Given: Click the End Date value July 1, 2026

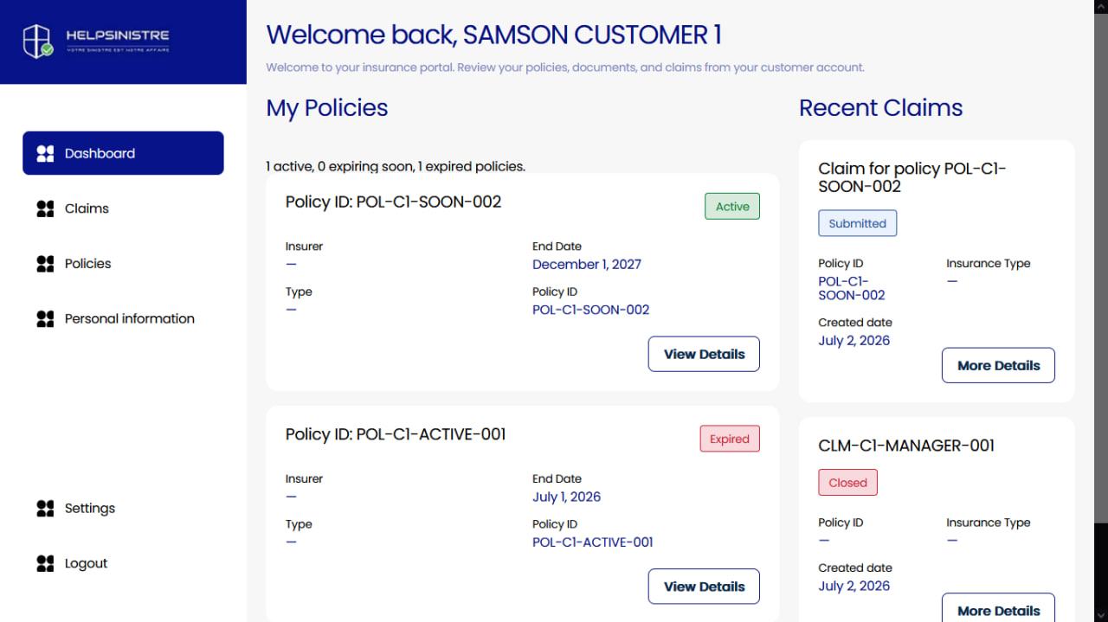Looking at the screenshot, I should pyautogui.click(x=566, y=497).
